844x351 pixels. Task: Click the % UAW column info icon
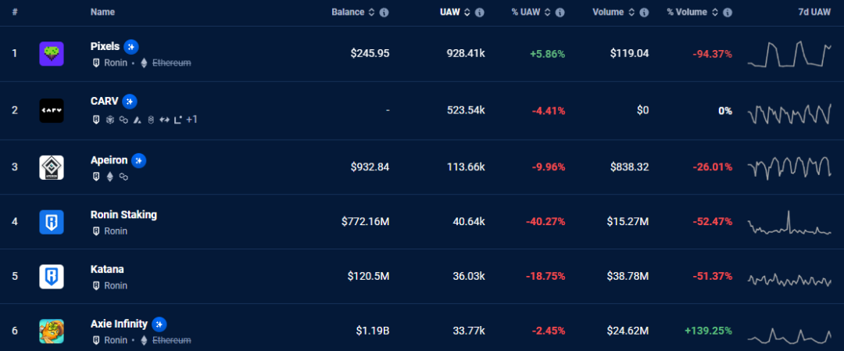tap(560, 13)
